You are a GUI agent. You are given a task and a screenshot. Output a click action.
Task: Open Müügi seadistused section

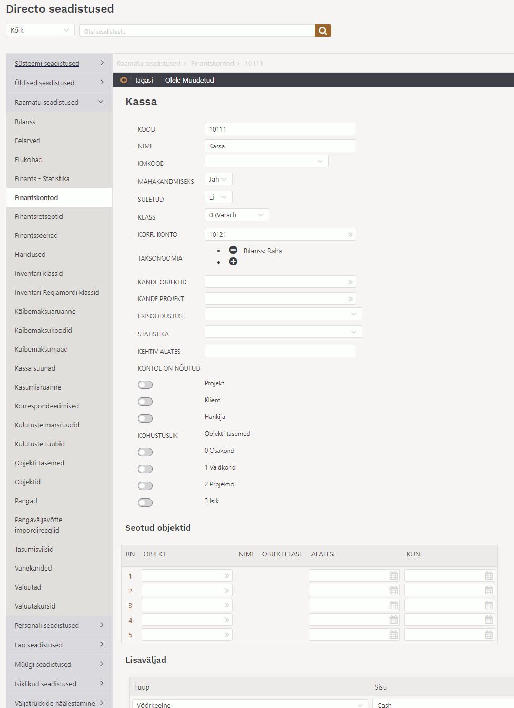(x=59, y=664)
